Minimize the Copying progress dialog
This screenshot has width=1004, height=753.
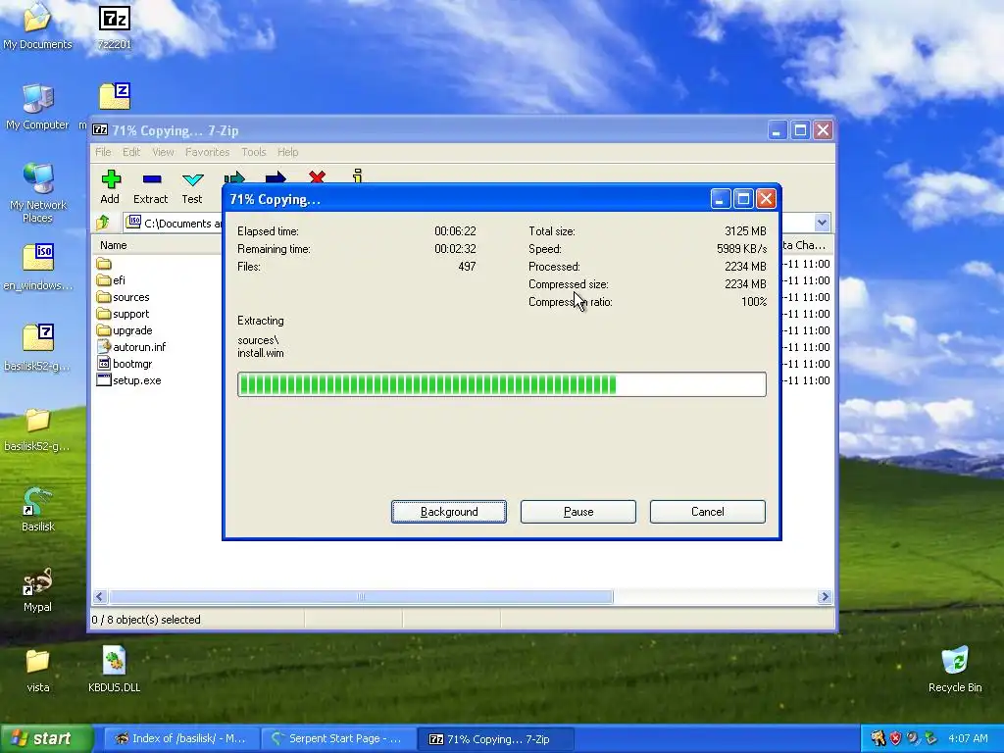(x=721, y=199)
